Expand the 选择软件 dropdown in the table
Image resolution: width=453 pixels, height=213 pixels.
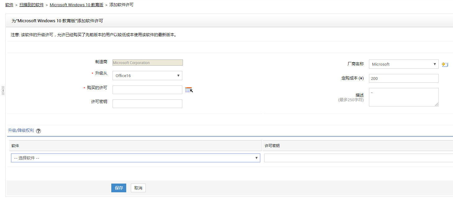coord(135,158)
